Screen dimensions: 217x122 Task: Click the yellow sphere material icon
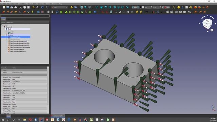(x=179, y=7)
